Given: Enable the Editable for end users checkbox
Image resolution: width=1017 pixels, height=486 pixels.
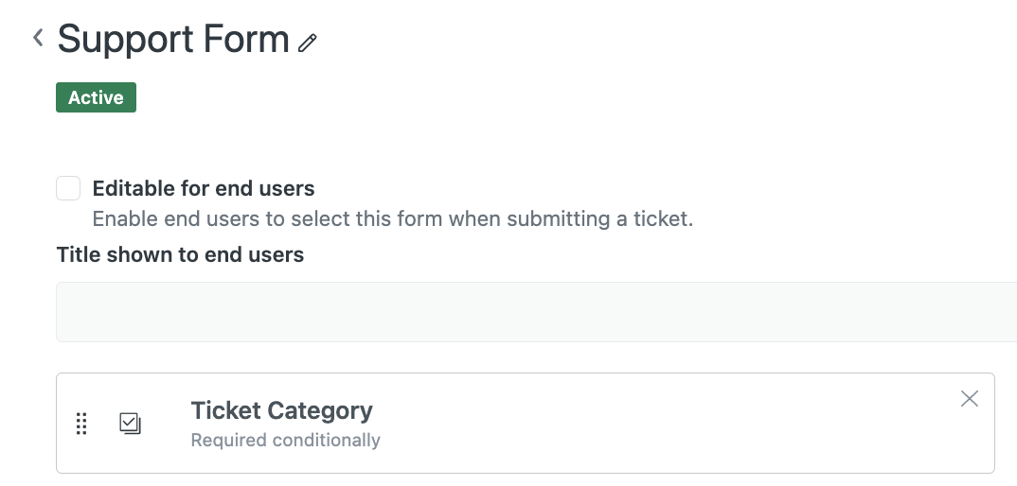Looking at the screenshot, I should 68,188.
